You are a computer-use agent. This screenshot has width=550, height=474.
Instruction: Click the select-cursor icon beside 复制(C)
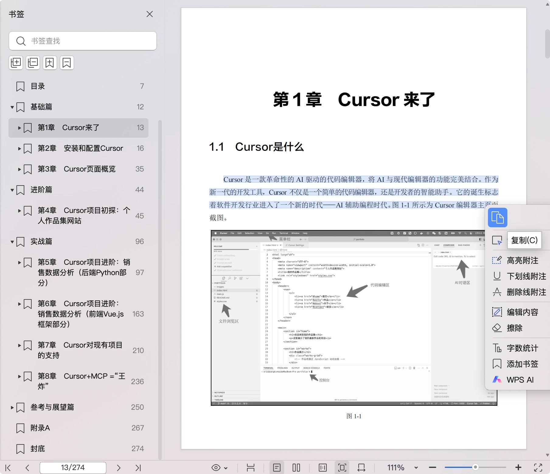pos(497,240)
